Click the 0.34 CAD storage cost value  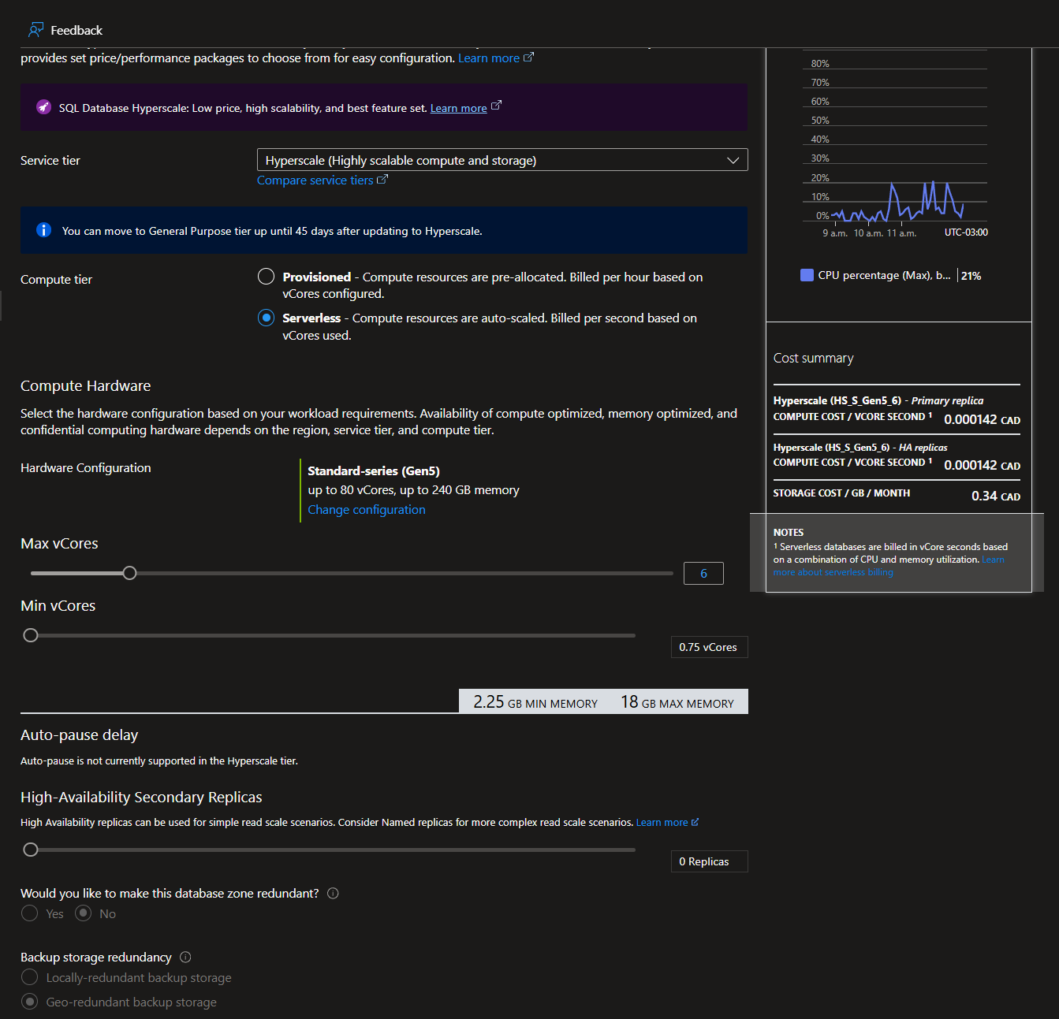996,496
